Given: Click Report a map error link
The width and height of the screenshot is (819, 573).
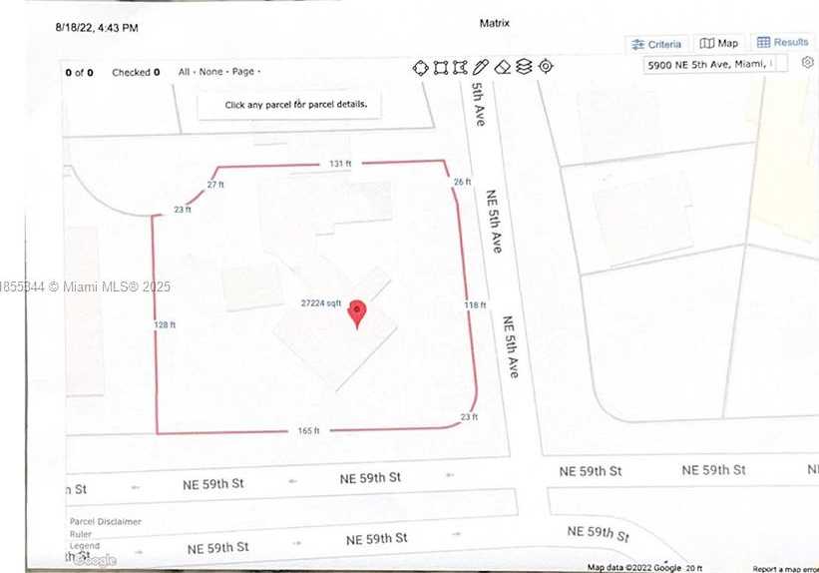Looking at the screenshot, I should pos(785,568).
